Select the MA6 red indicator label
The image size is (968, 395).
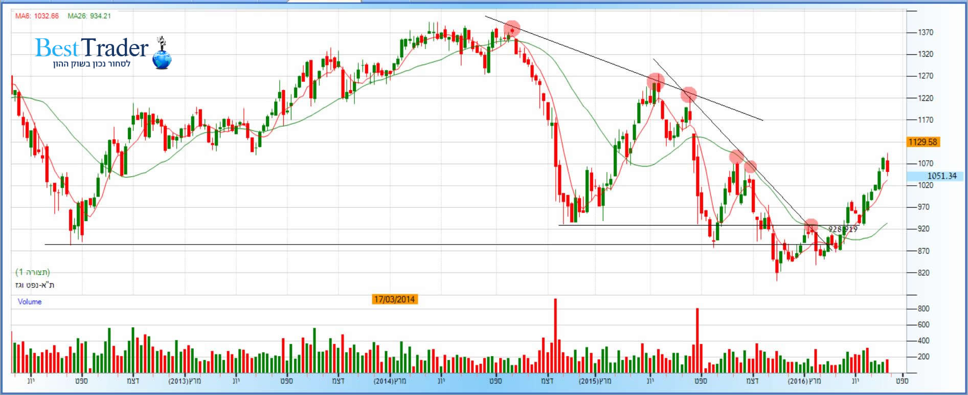coord(37,16)
